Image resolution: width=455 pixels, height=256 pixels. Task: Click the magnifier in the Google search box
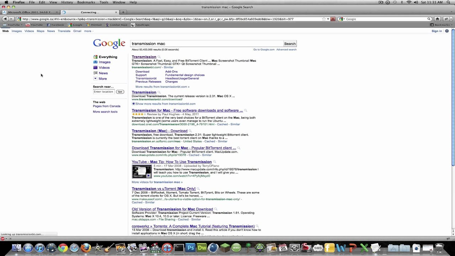pos(429,19)
